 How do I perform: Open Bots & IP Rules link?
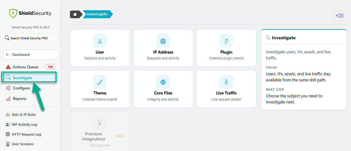[24, 115]
